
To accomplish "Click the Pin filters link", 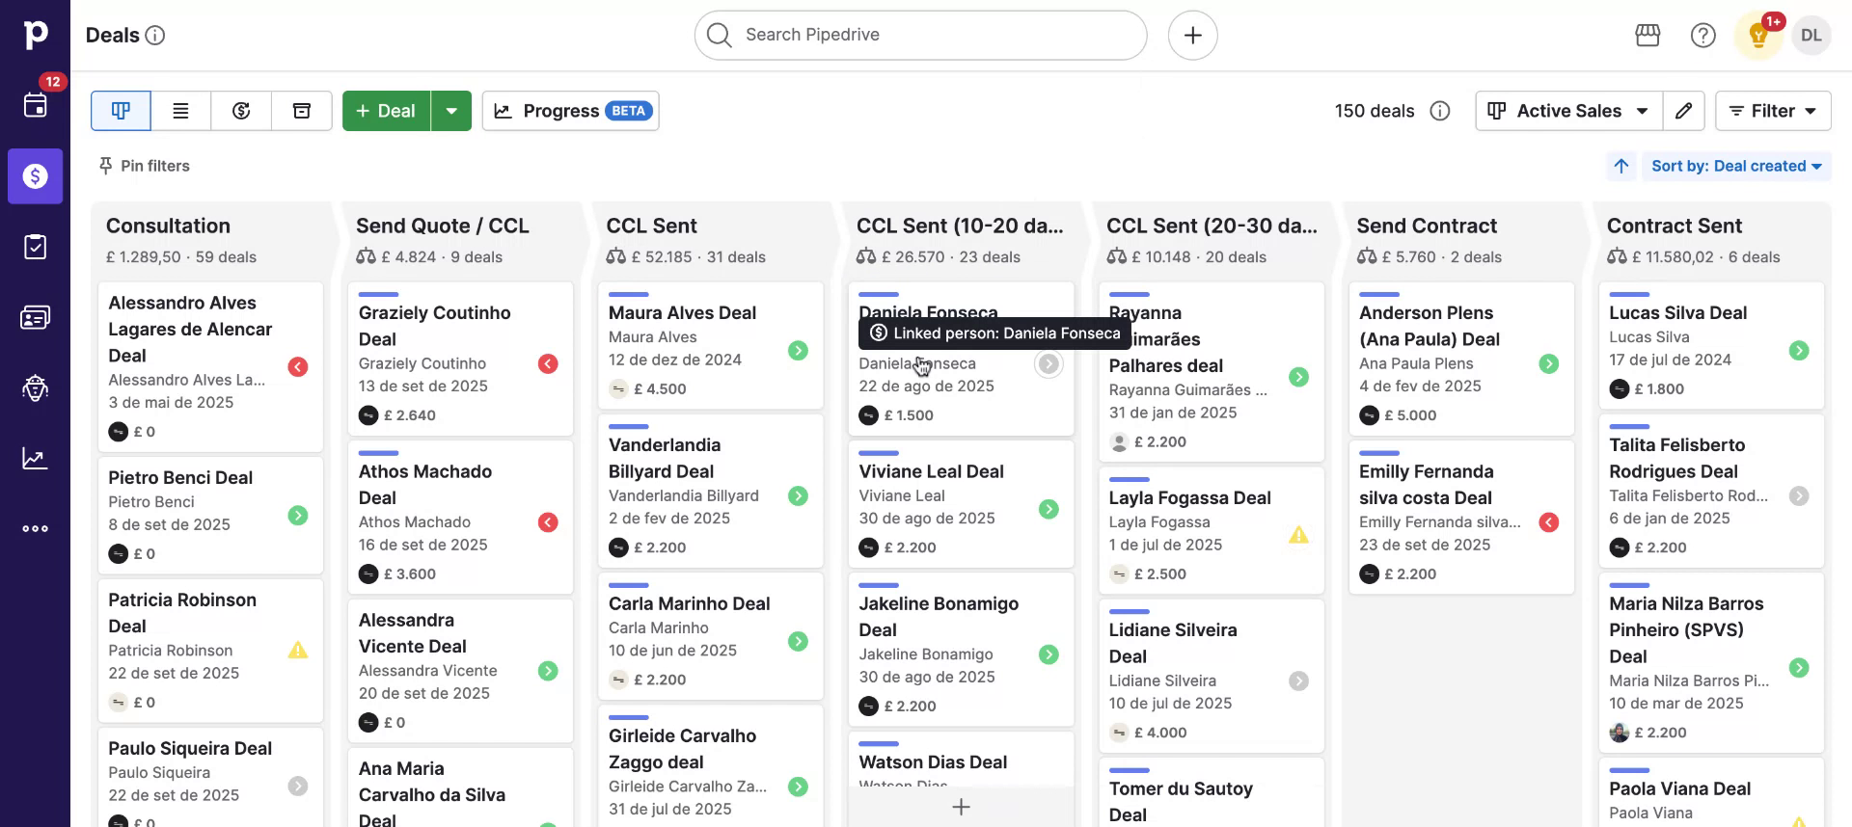I will (x=145, y=166).
